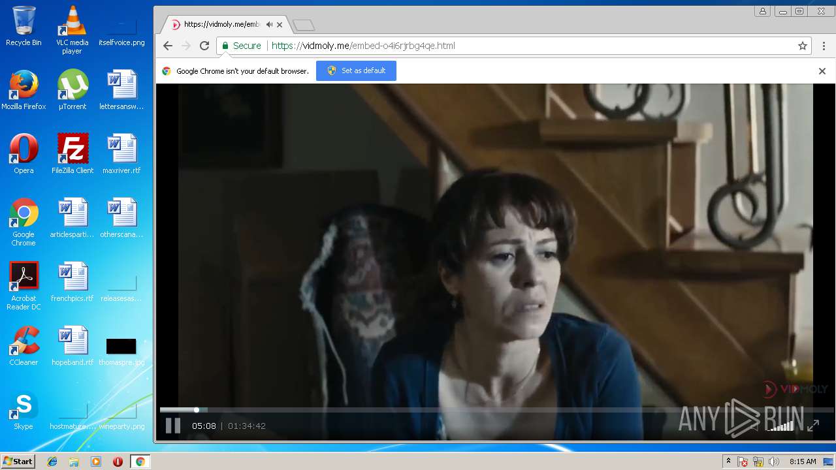Mute the tab audio speaker icon
The width and height of the screenshot is (836, 470).
(269, 25)
